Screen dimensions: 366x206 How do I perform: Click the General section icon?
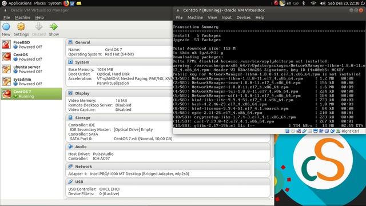click(x=70, y=42)
